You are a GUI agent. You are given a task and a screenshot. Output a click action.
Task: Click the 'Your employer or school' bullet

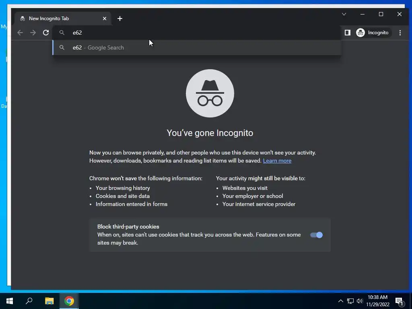(253, 196)
